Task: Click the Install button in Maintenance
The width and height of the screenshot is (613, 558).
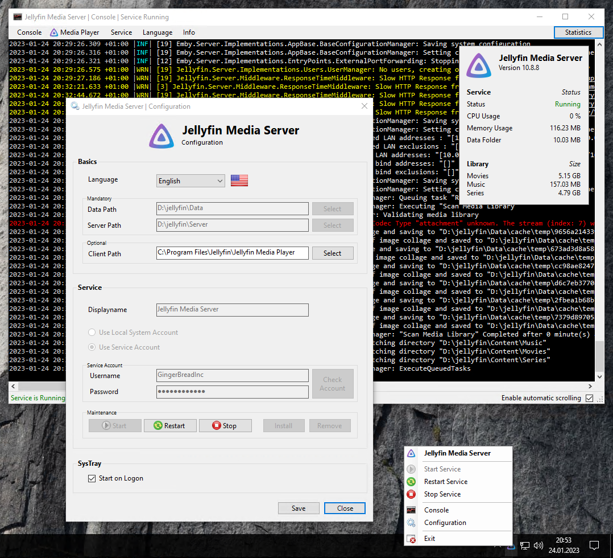Action: pyautogui.click(x=284, y=425)
